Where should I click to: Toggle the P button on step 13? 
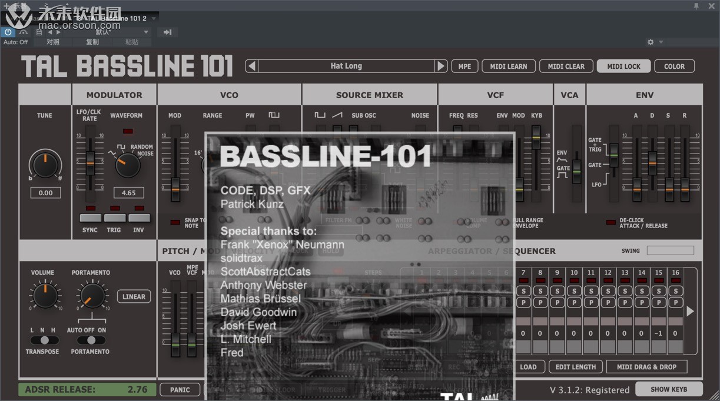click(x=625, y=302)
